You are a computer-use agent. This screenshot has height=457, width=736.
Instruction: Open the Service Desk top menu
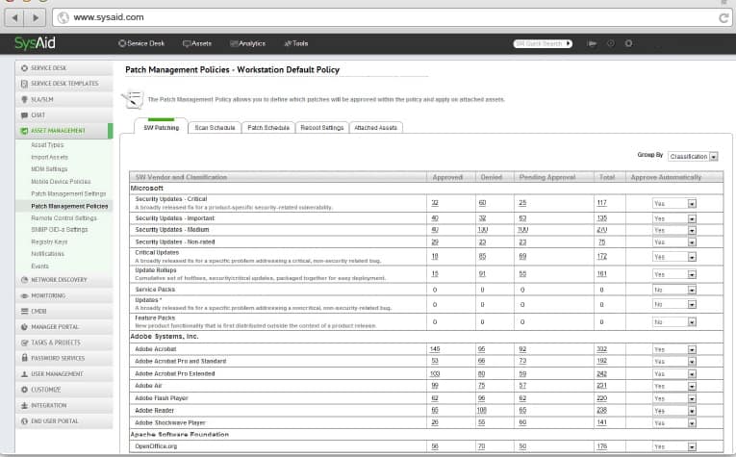pos(141,43)
